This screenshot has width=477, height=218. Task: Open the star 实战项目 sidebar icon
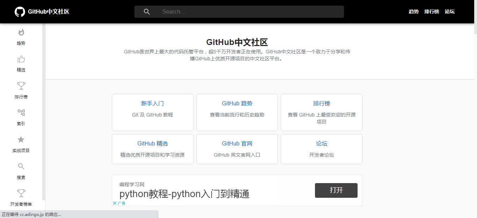[x=21, y=140]
